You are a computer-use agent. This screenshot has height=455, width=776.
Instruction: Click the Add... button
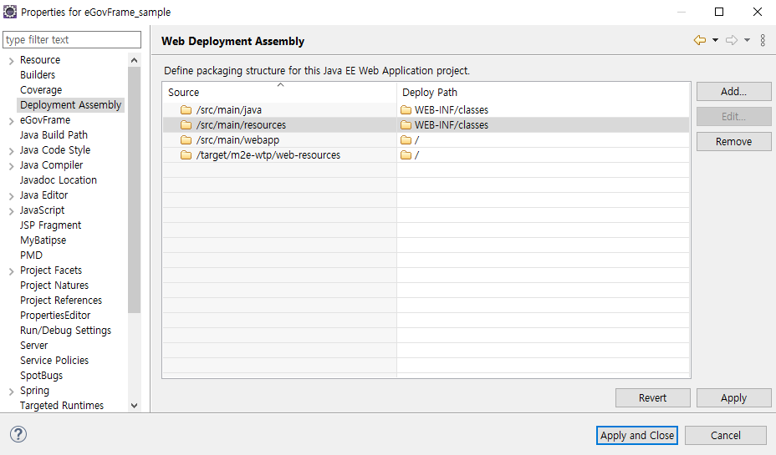733,91
